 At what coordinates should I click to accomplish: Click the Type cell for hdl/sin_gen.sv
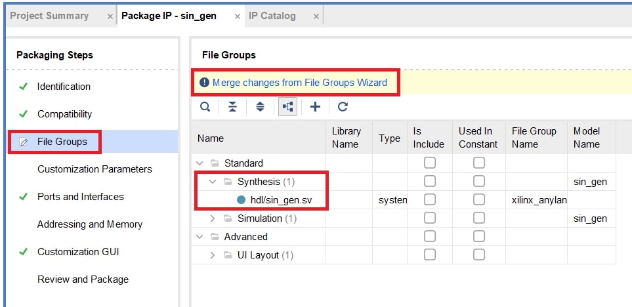point(390,200)
